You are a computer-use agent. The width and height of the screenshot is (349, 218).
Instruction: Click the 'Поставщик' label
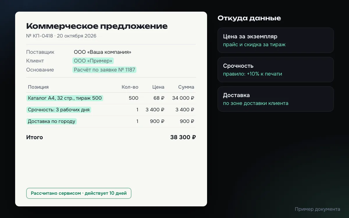tap(40, 52)
